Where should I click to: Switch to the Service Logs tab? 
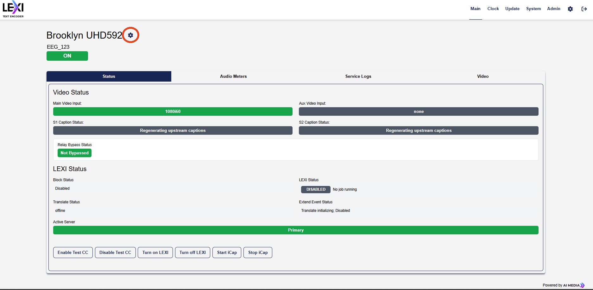(358, 76)
